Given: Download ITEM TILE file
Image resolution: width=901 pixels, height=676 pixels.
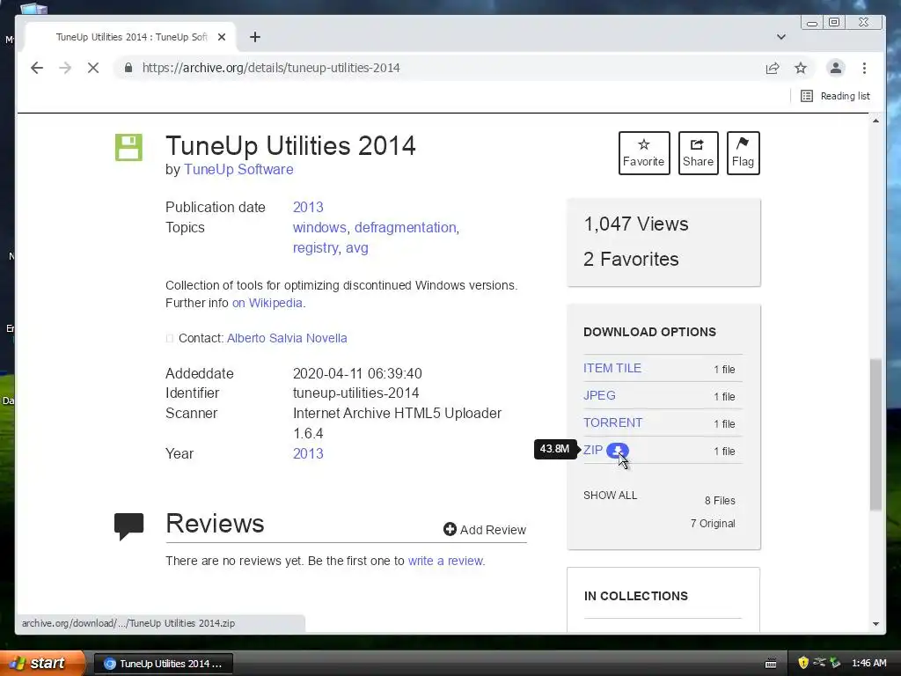Looking at the screenshot, I should click(x=612, y=368).
